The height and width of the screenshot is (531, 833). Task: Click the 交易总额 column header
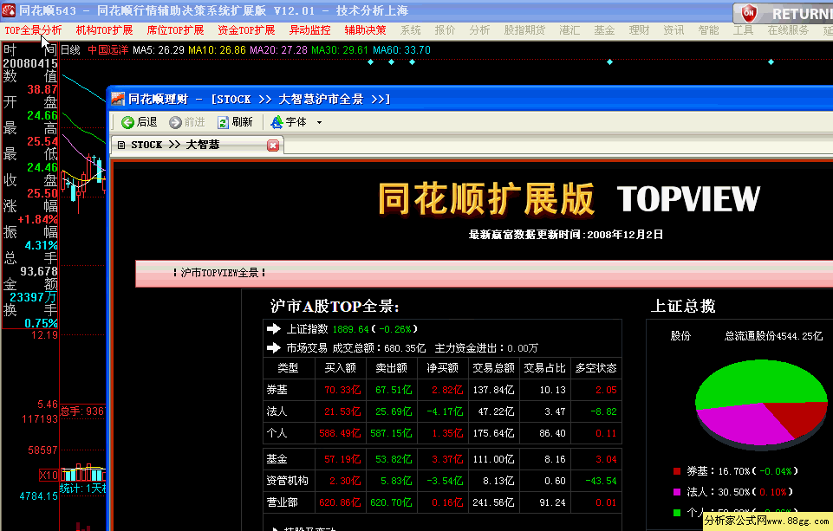(493, 368)
